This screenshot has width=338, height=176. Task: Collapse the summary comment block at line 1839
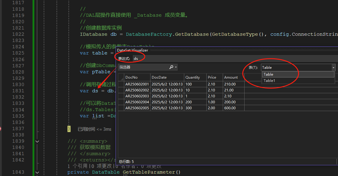click(37, 141)
